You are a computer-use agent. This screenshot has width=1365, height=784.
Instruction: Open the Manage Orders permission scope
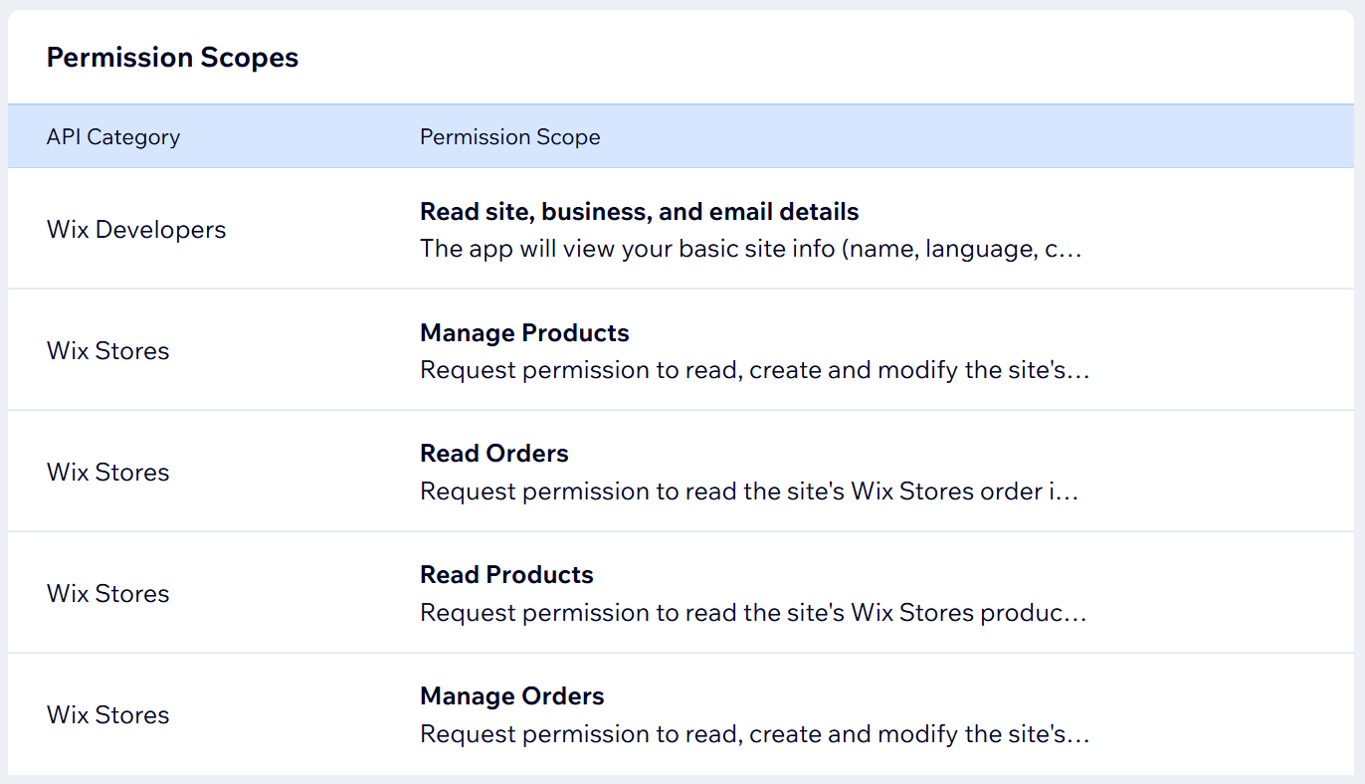click(x=511, y=697)
